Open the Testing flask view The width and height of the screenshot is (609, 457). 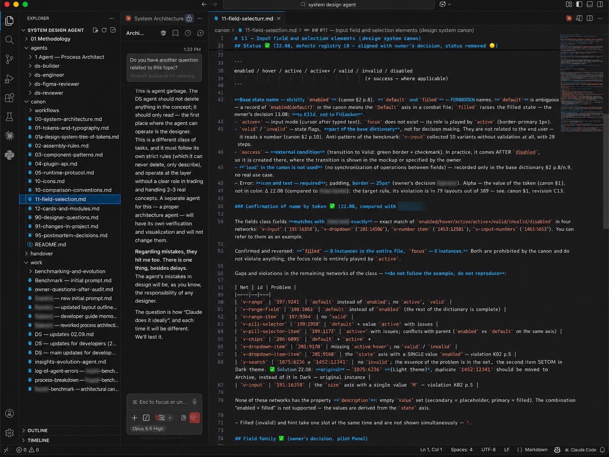(x=9, y=117)
